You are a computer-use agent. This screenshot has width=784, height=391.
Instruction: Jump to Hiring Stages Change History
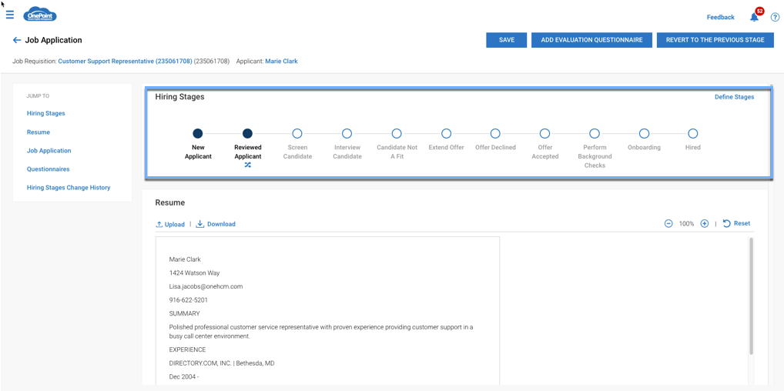(69, 188)
